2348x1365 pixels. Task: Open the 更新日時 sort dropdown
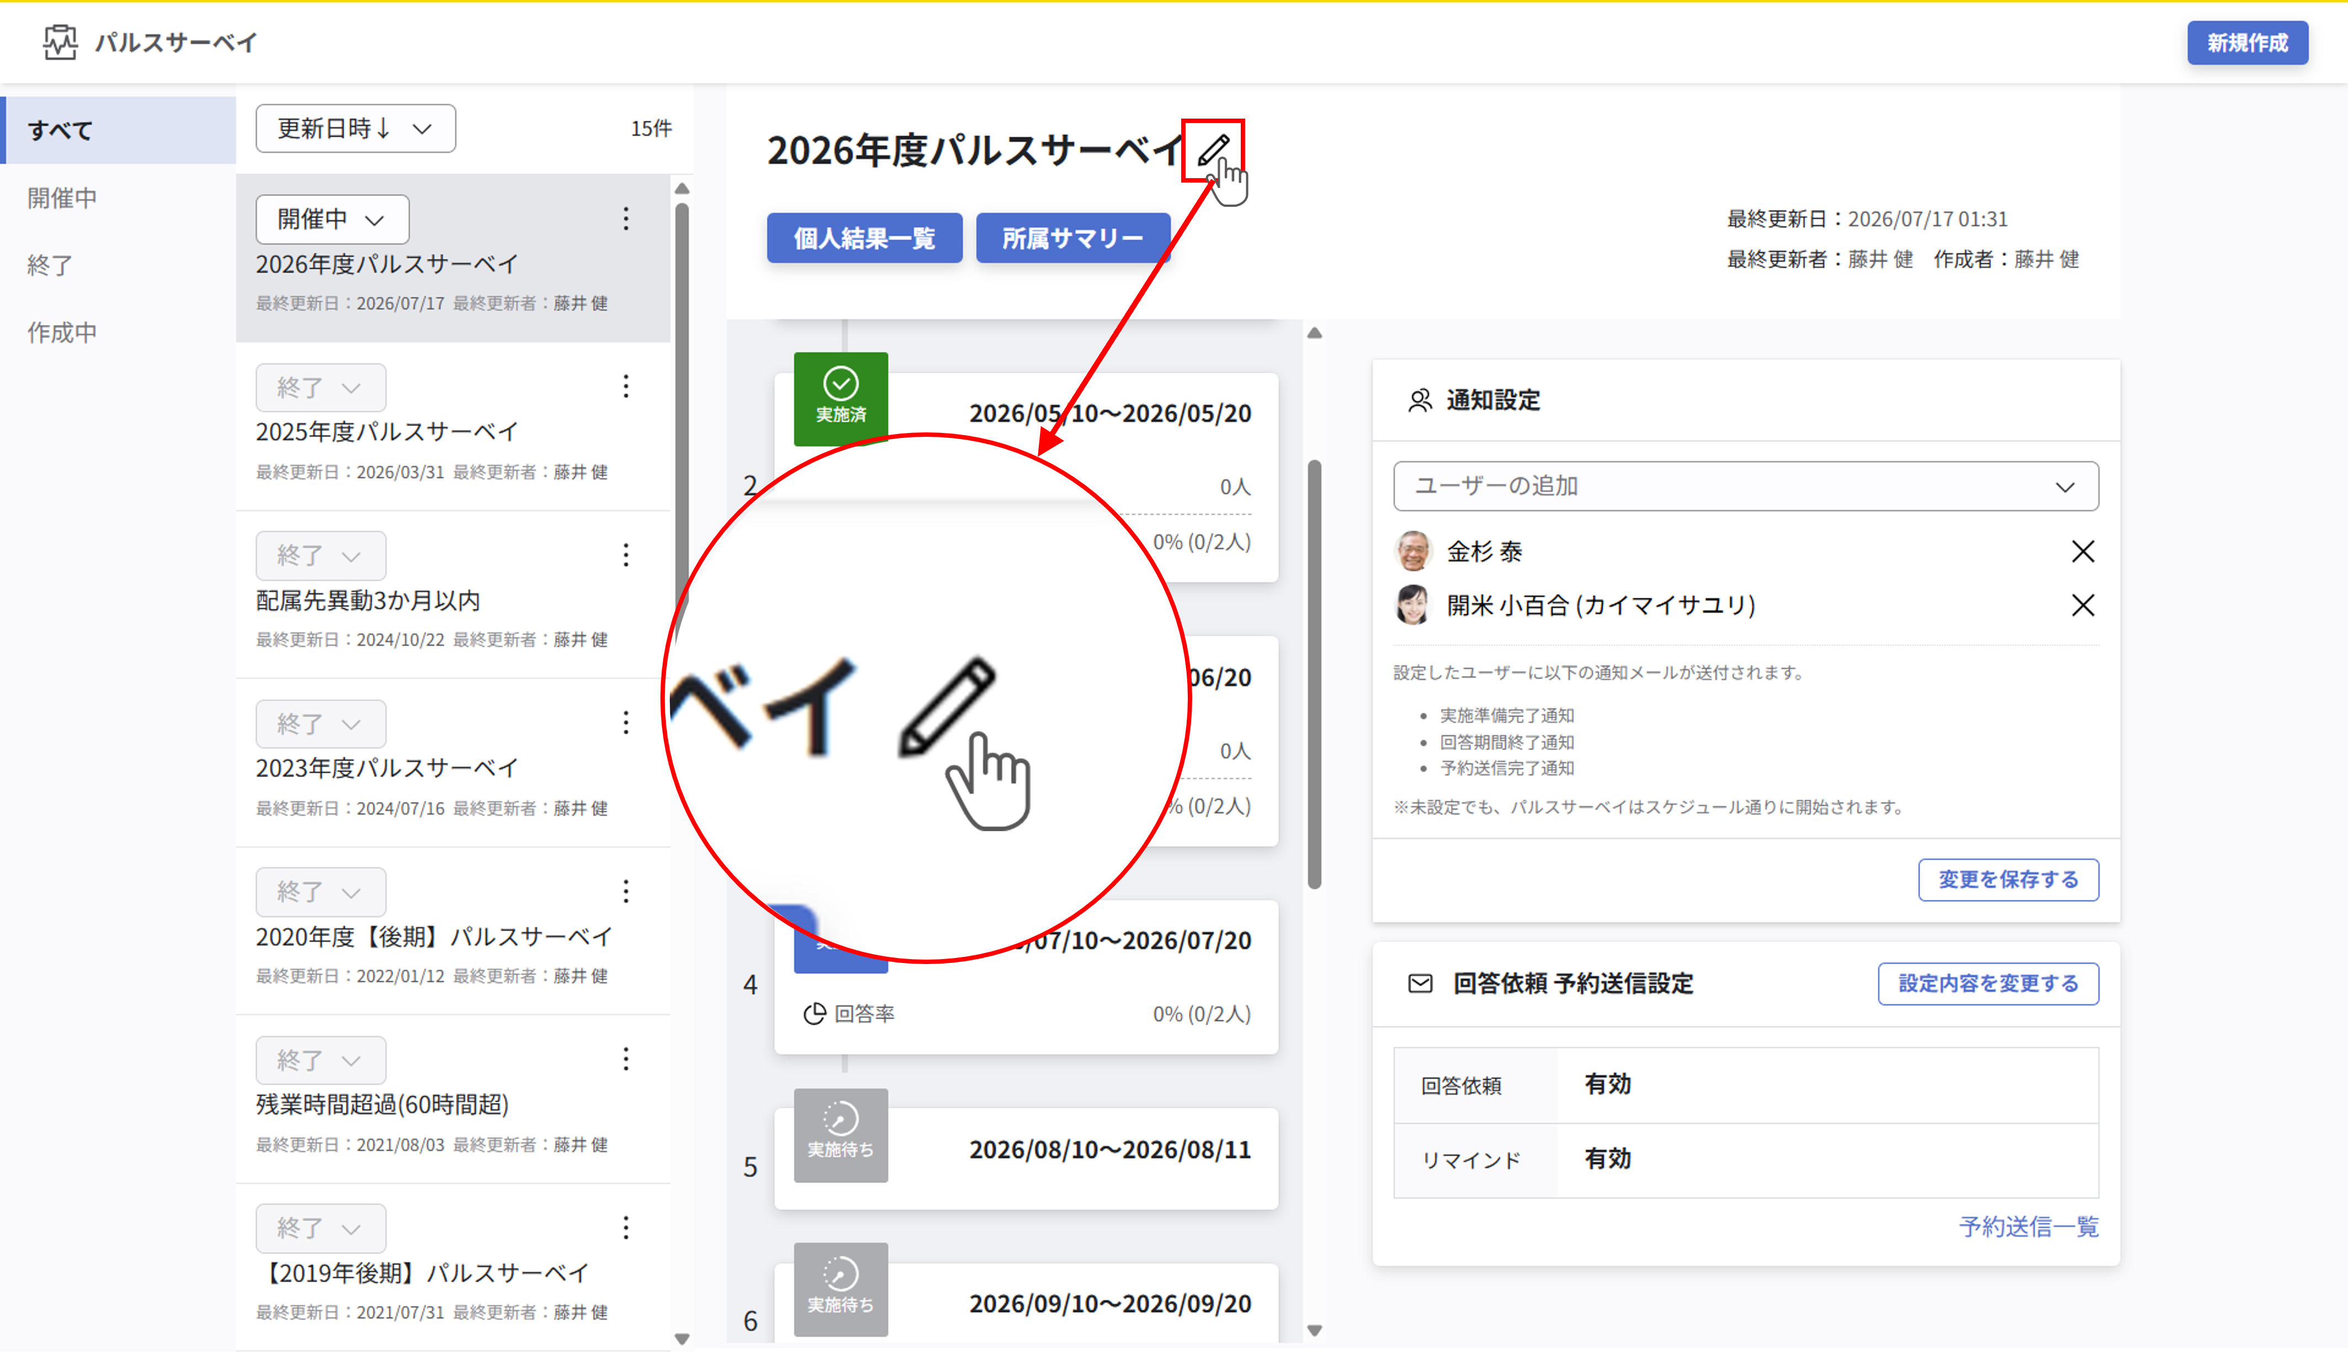point(355,129)
